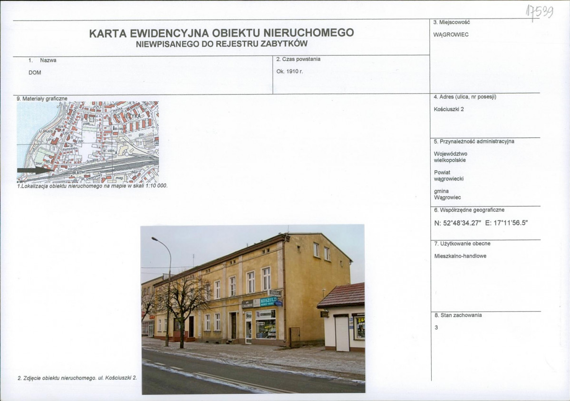Image resolution: width=570 pixels, height=401 pixels.
Task: Click the photo caption 'Zdjęcie obiektu nieruchomego. ul. Kościuszki 2.'
Action: pyautogui.click(x=77, y=378)
